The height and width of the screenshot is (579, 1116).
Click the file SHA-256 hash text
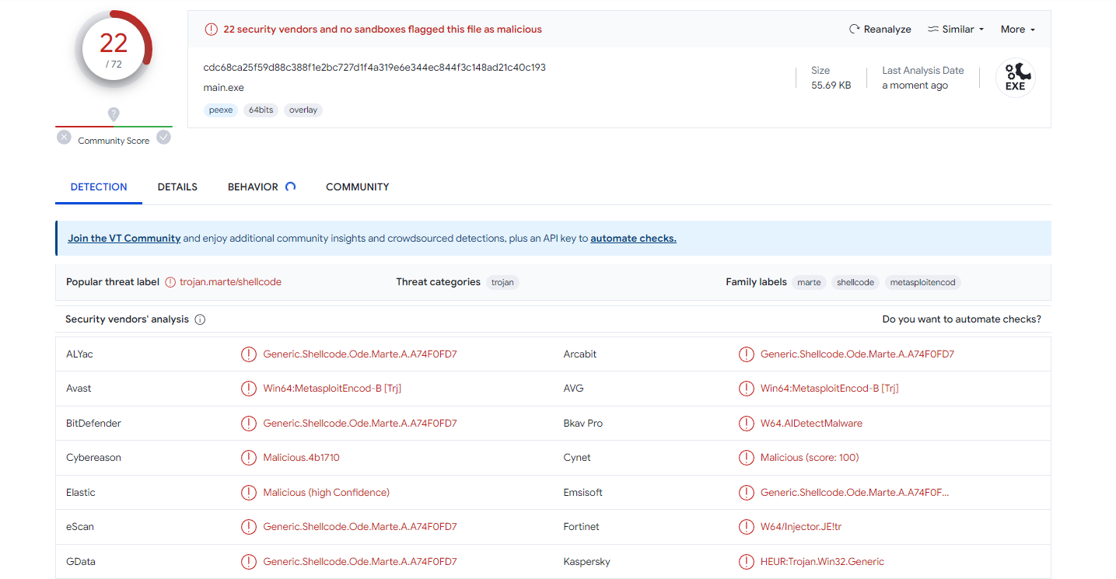[x=374, y=68]
